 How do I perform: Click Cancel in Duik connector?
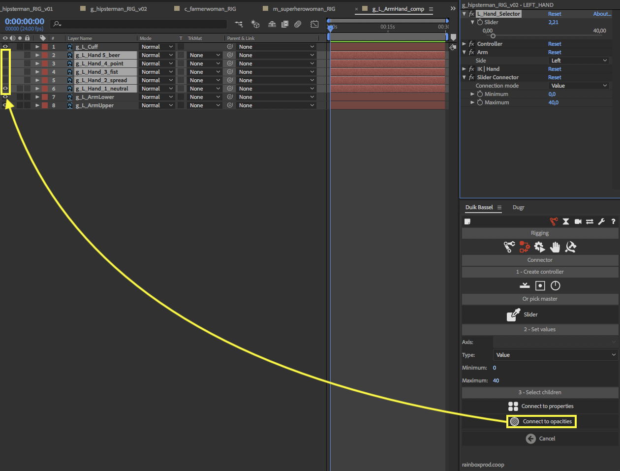pos(540,439)
